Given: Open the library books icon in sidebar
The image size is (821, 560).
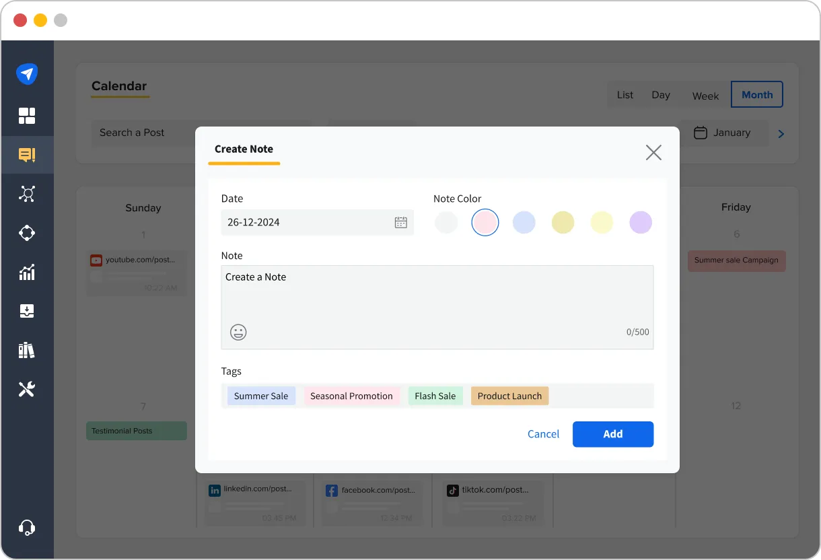Looking at the screenshot, I should pos(27,350).
